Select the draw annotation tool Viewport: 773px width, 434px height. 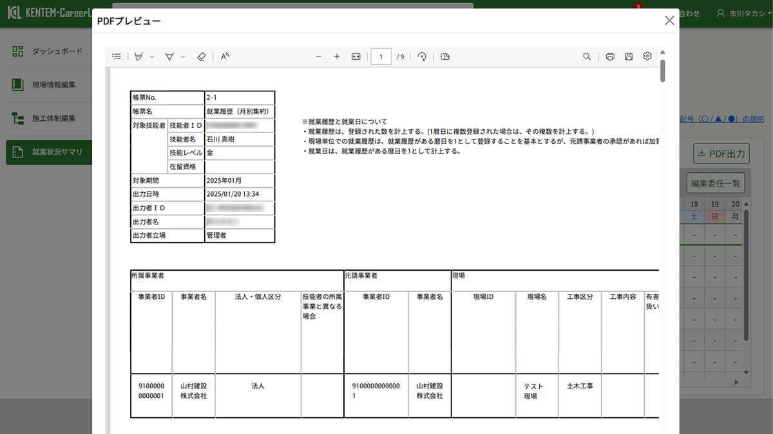169,57
